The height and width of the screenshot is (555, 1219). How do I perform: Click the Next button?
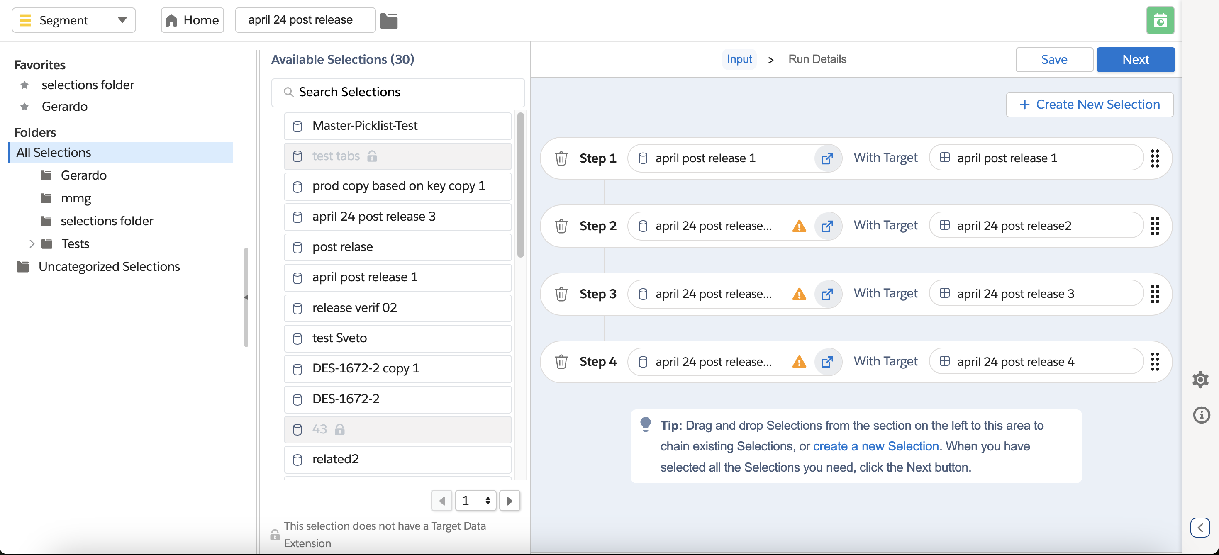click(1135, 60)
